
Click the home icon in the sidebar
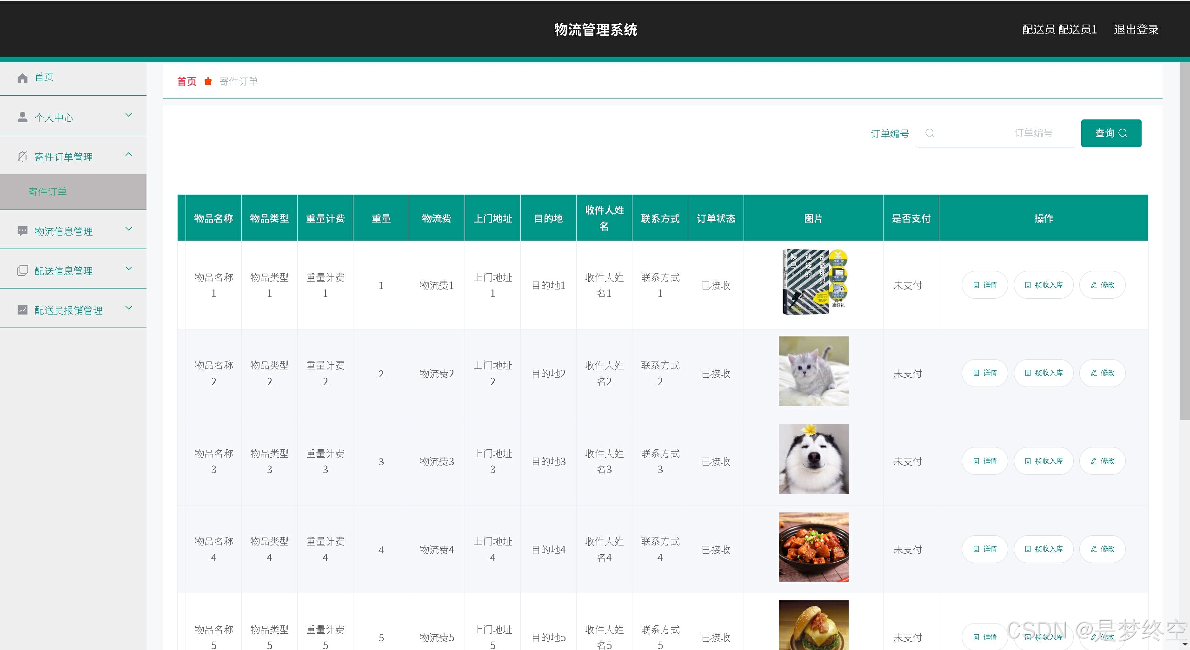pos(22,78)
